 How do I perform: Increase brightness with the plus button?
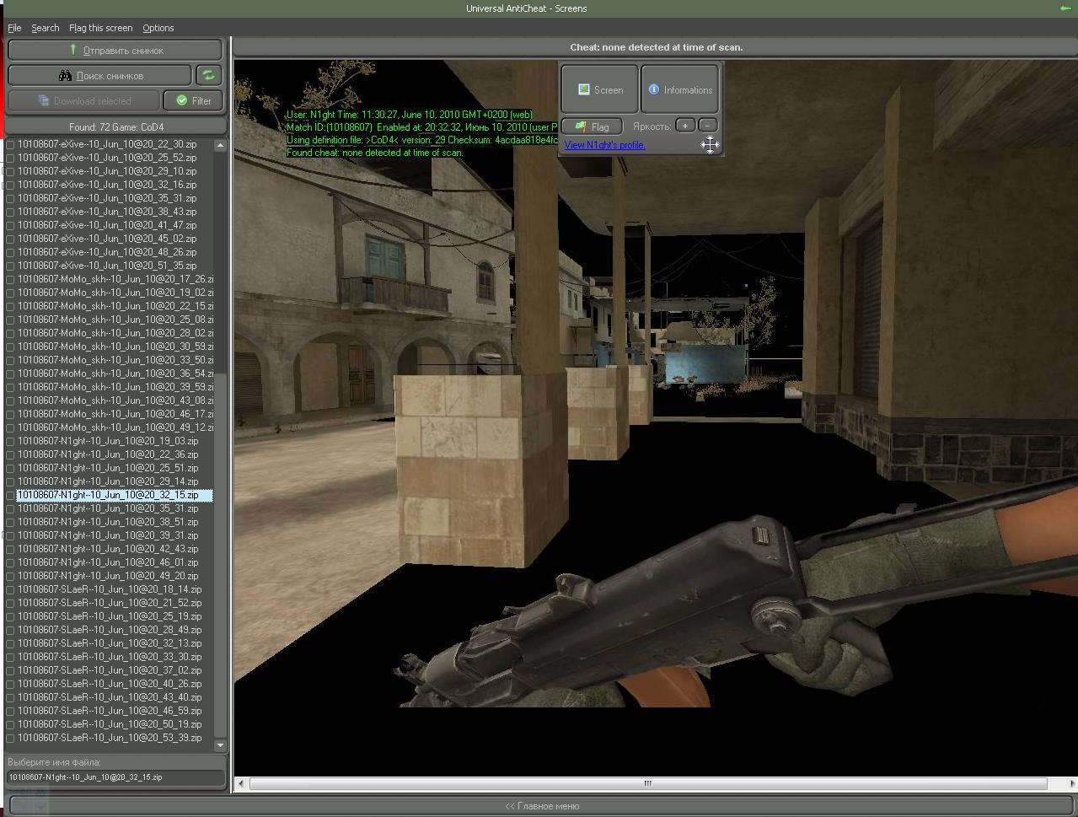tap(685, 126)
